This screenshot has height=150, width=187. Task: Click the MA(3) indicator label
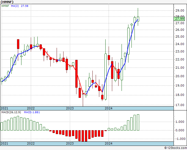pos(15,6)
